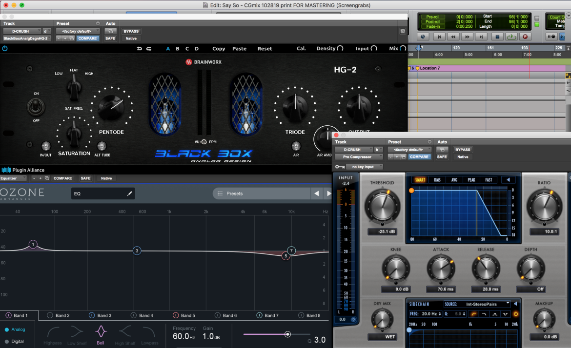Screen dimensions: 571x348
Task: Toggle the ALT TUBE switch on HG-2
Action: (102, 146)
